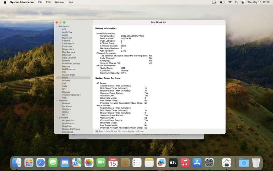
Task: Open the Apple menu
Action: click(x=5, y=2)
